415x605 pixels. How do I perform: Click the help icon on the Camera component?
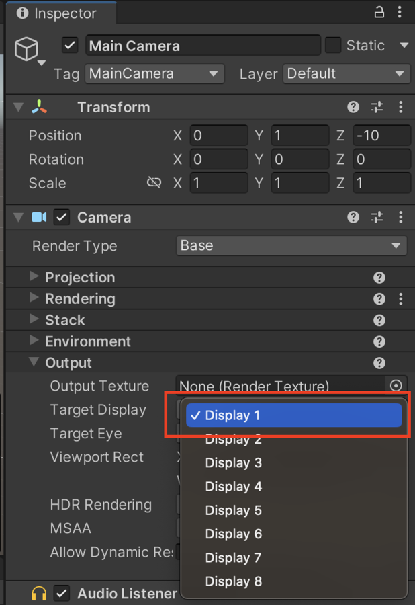(353, 217)
